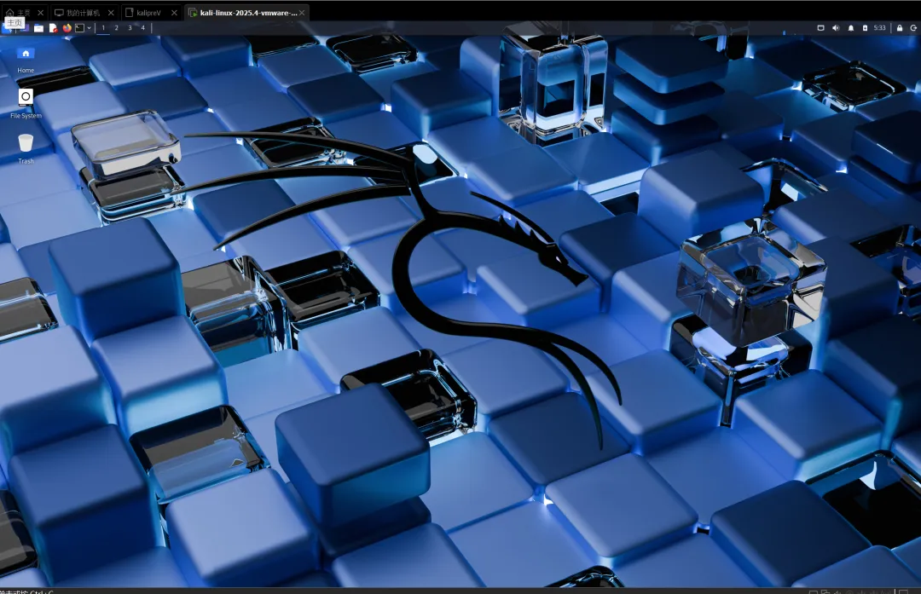Open the File System desktop icon
The width and height of the screenshot is (921, 594).
coord(26,103)
